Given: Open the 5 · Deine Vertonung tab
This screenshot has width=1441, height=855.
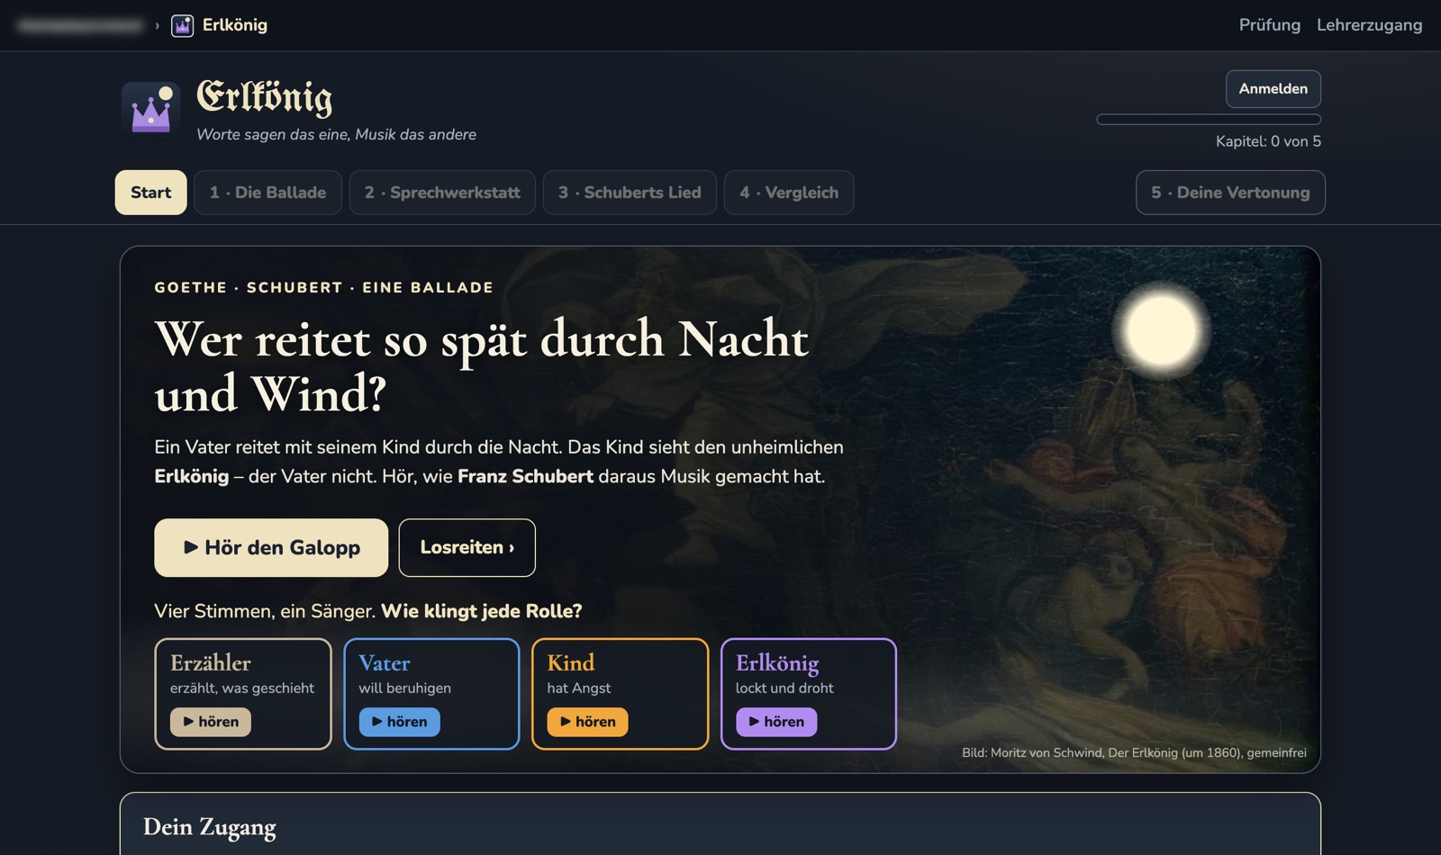Looking at the screenshot, I should (x=1230, y=193).
